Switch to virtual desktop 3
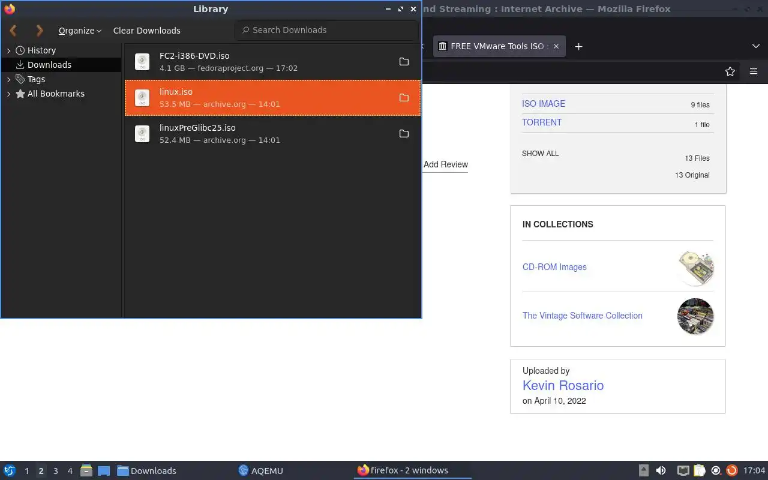 point(55,471)
